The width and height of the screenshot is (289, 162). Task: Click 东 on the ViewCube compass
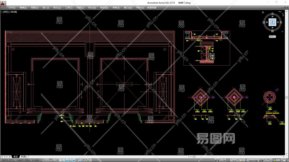(x=281, y=22)
